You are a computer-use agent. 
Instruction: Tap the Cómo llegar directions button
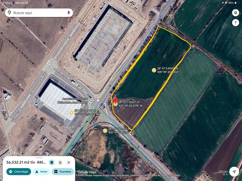pos(19,172)
